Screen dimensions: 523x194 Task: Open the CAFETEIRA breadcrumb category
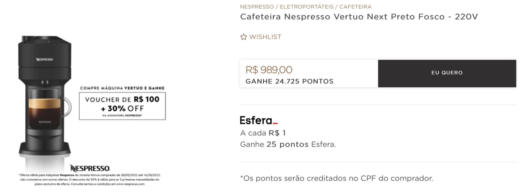355,7
